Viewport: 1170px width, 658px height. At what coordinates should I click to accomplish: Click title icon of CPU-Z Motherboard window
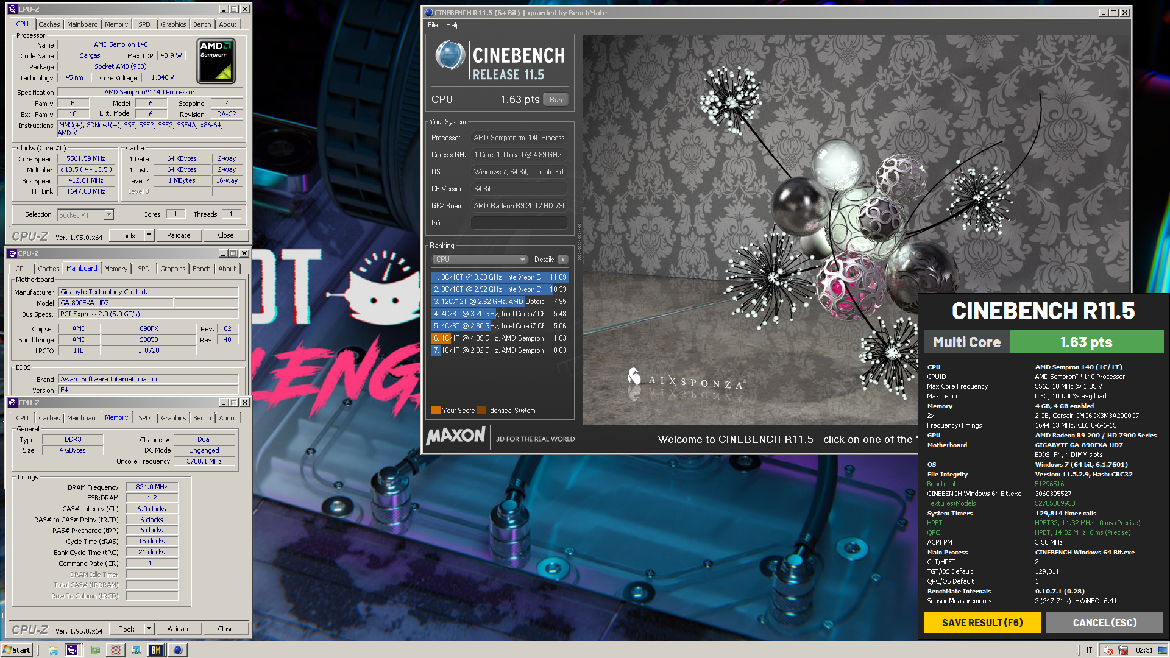12,253
